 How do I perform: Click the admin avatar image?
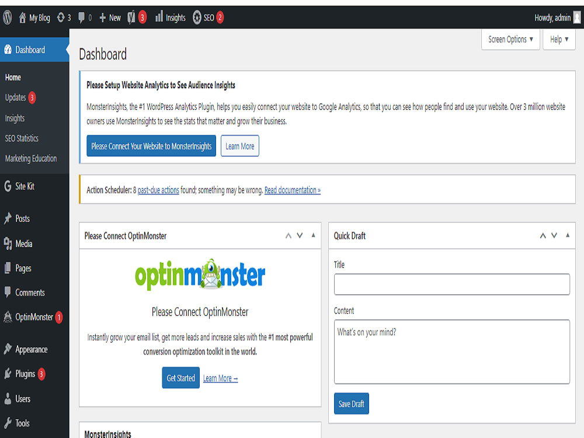(577, 17)
